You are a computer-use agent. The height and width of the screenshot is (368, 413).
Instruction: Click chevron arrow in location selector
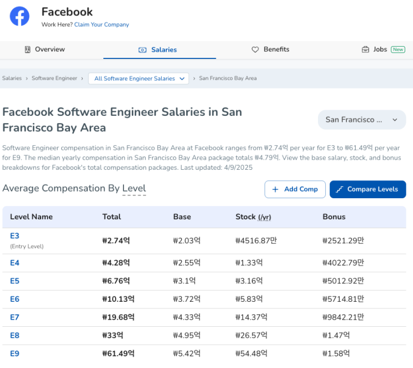[x=395, y=120]
